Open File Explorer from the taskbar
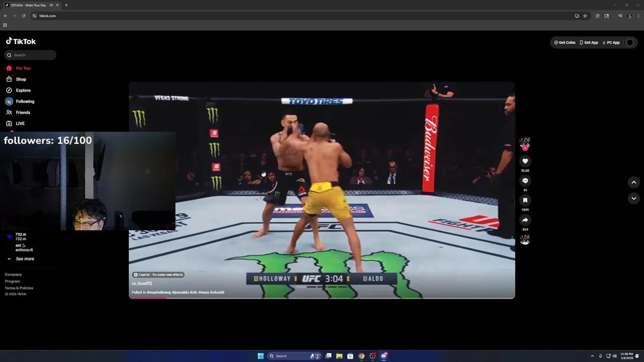 [339, 356]
